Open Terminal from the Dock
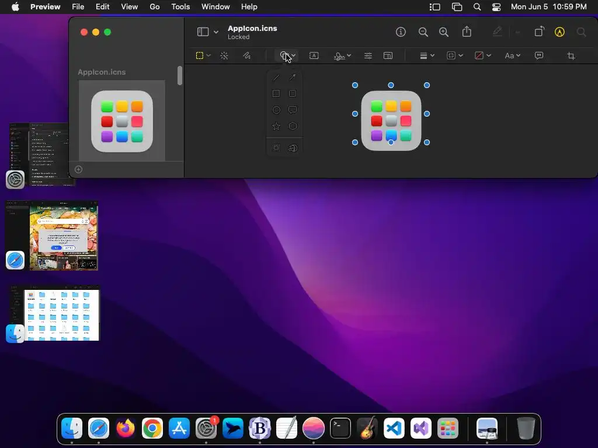This screenshot has height=448, width=598. [340, 428]
